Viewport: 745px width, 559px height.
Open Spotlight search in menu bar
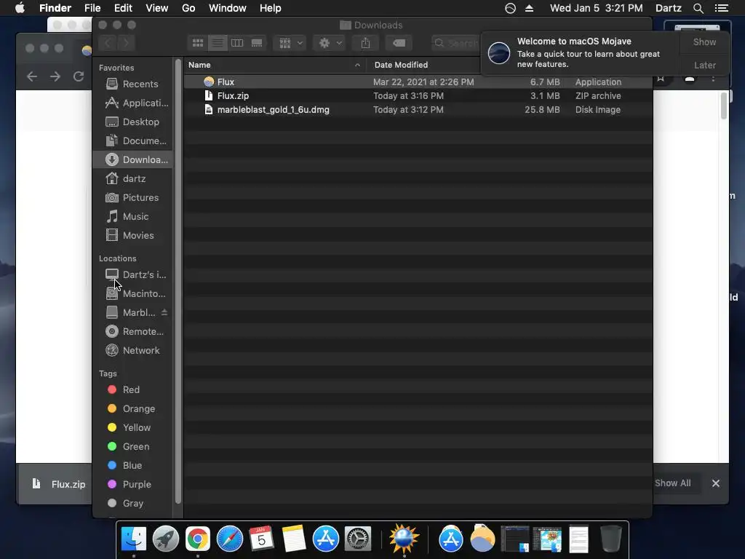pos(698,8)
